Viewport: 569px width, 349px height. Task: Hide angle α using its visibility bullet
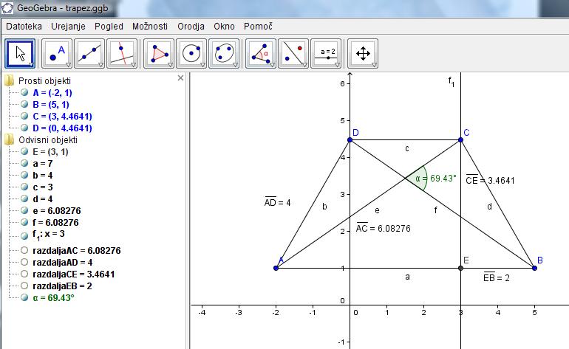[24, 297]
